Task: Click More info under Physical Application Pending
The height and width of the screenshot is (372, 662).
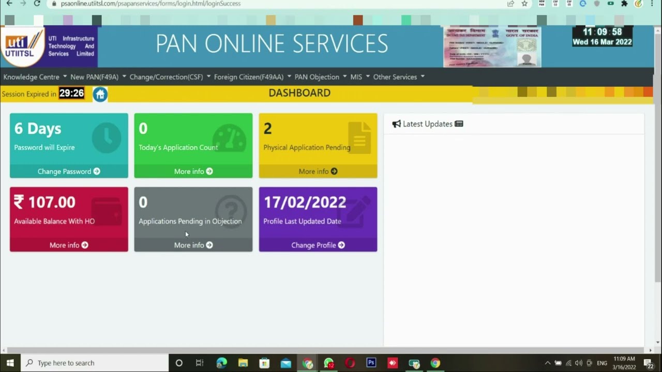Action: (318, 172)
